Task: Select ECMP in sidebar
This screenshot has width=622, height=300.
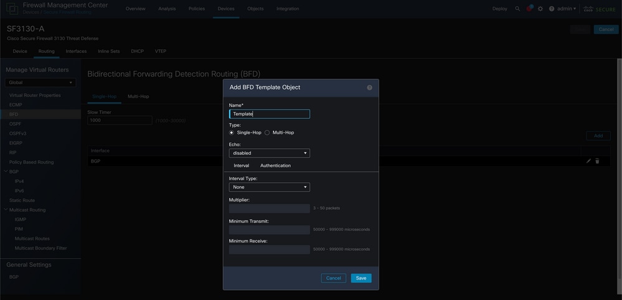Action: pyautogui.click(x=16, y=105)
